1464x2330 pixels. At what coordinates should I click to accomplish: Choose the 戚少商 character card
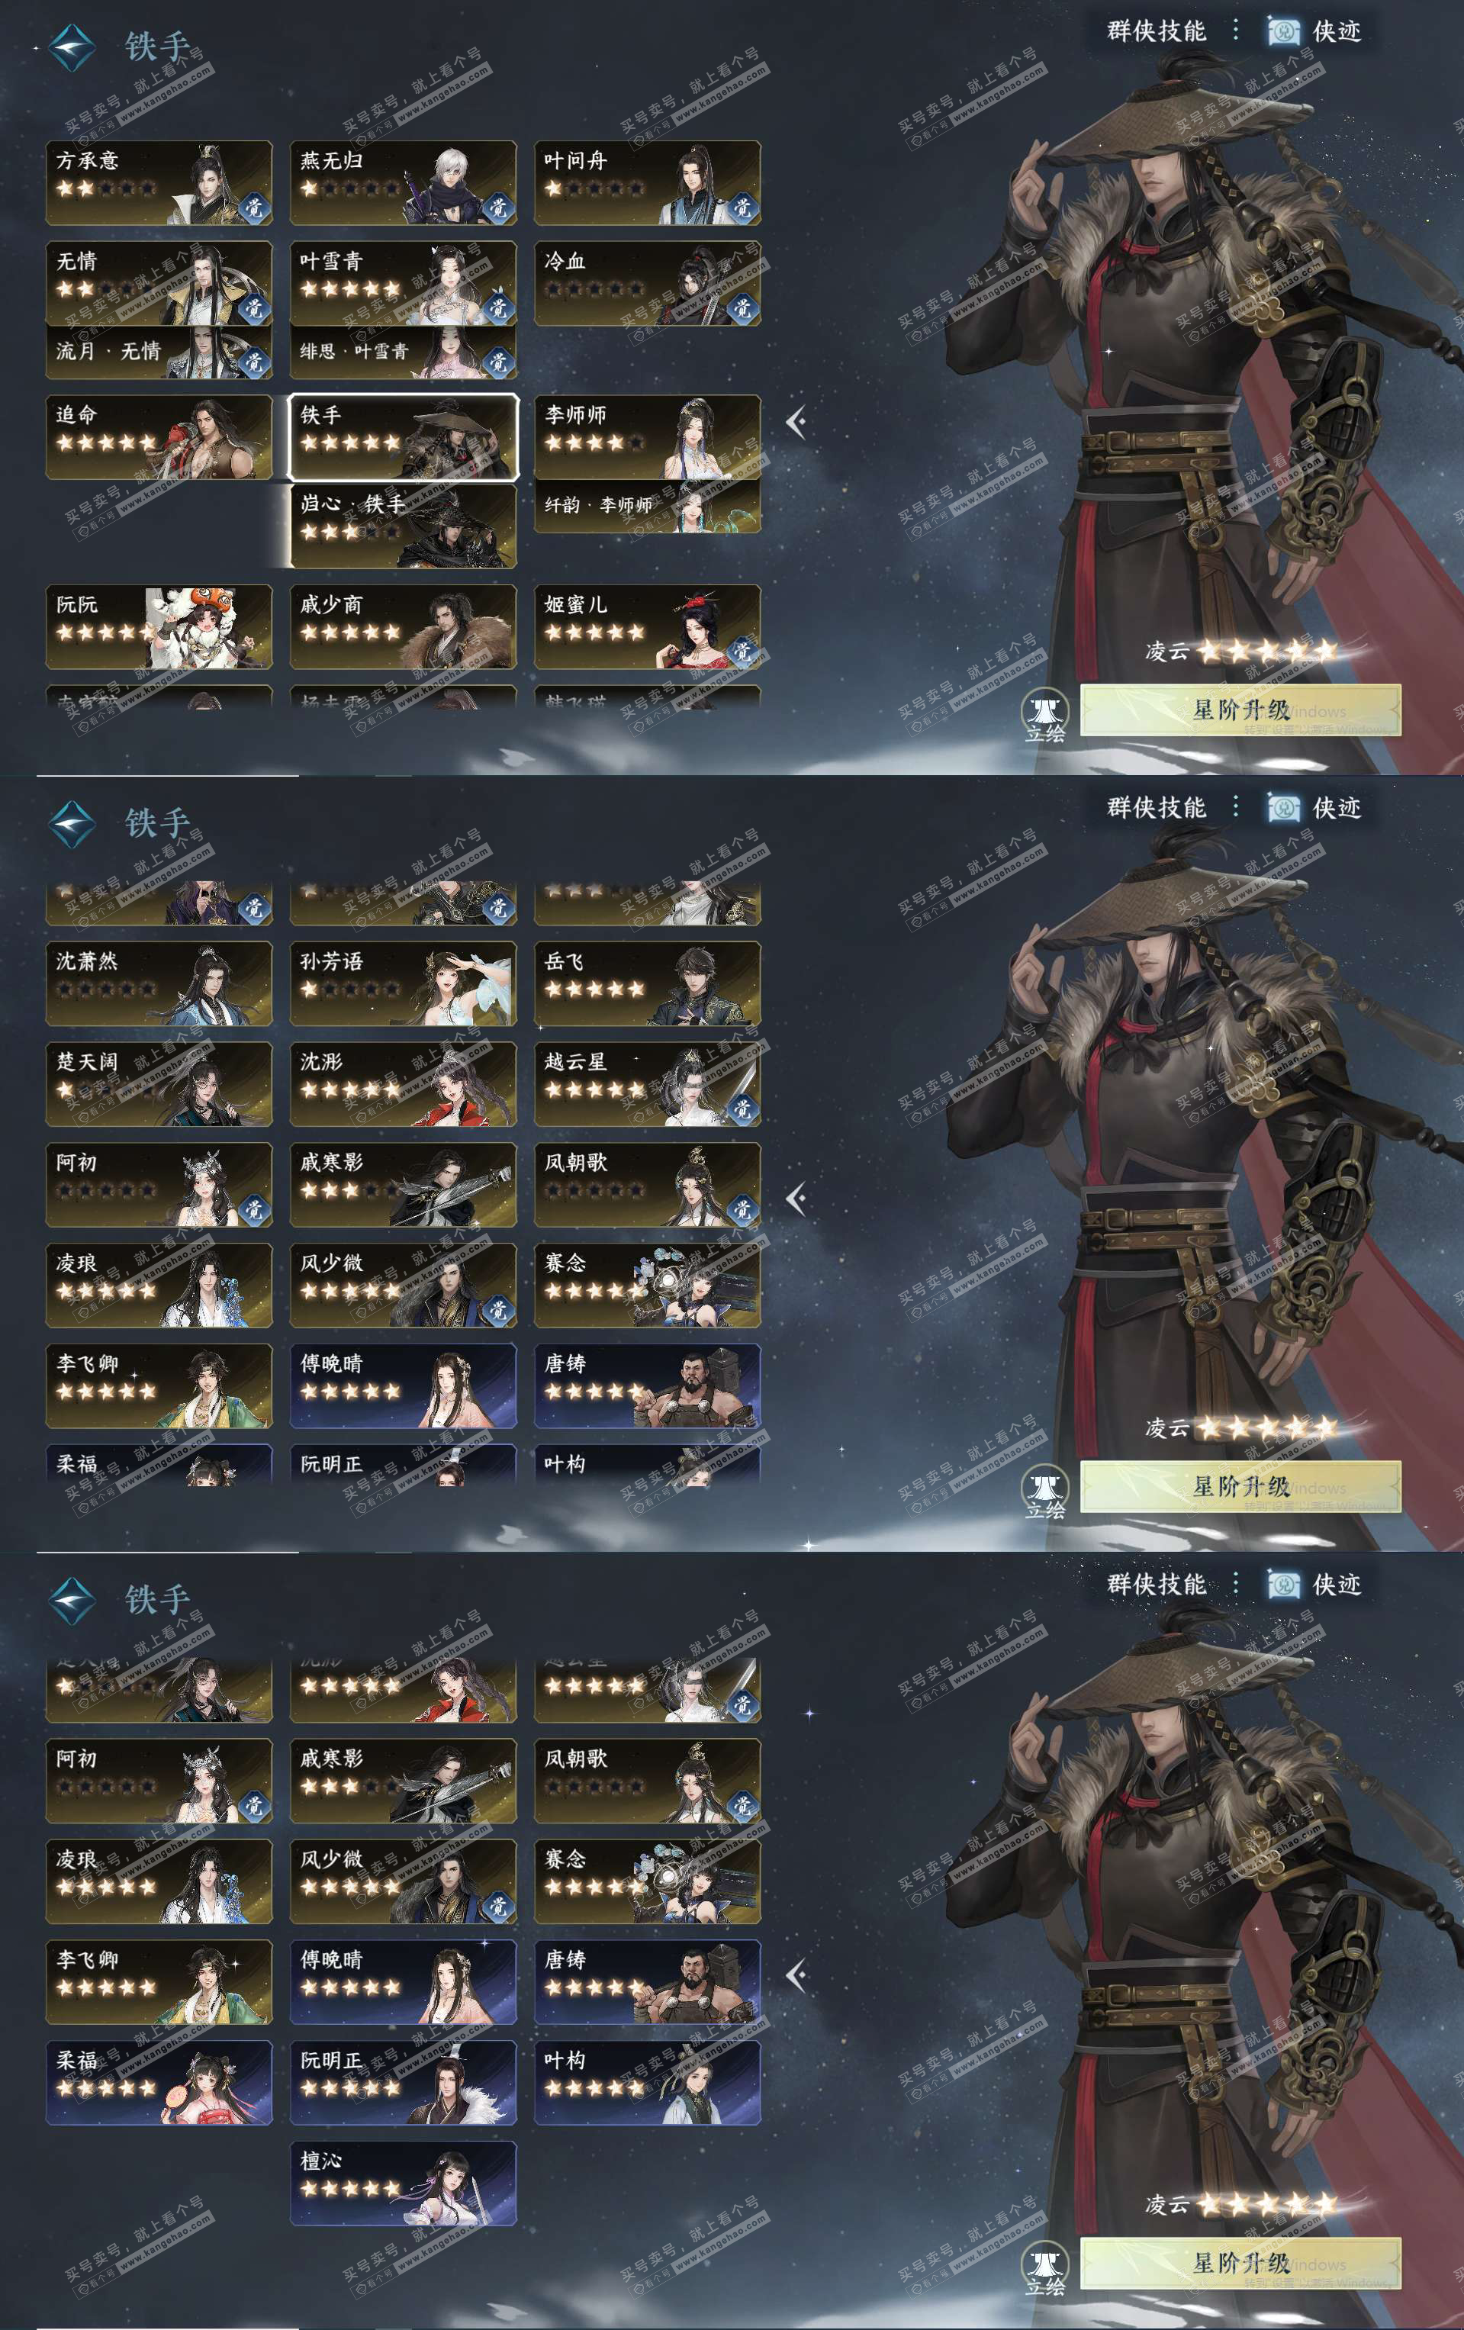(x=404, y=626)
